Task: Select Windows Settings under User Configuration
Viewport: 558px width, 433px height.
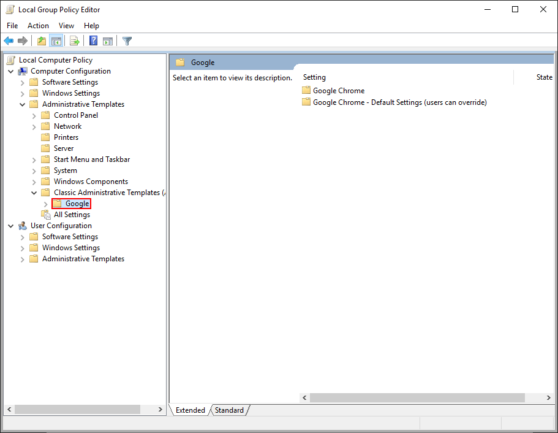Action: pyautogui.click(x=71, y=248)
